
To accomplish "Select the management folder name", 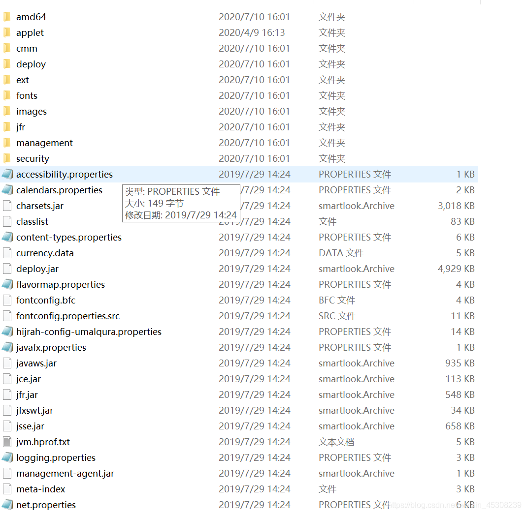I will click(44, 143).
